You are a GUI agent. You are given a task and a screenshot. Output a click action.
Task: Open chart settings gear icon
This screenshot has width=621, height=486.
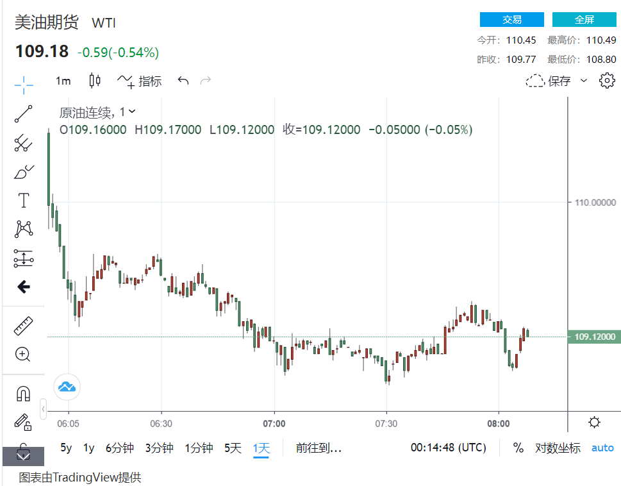point(606,81)
